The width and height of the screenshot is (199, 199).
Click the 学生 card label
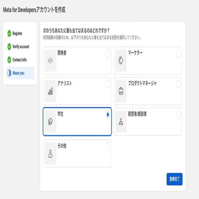point(61,114)
